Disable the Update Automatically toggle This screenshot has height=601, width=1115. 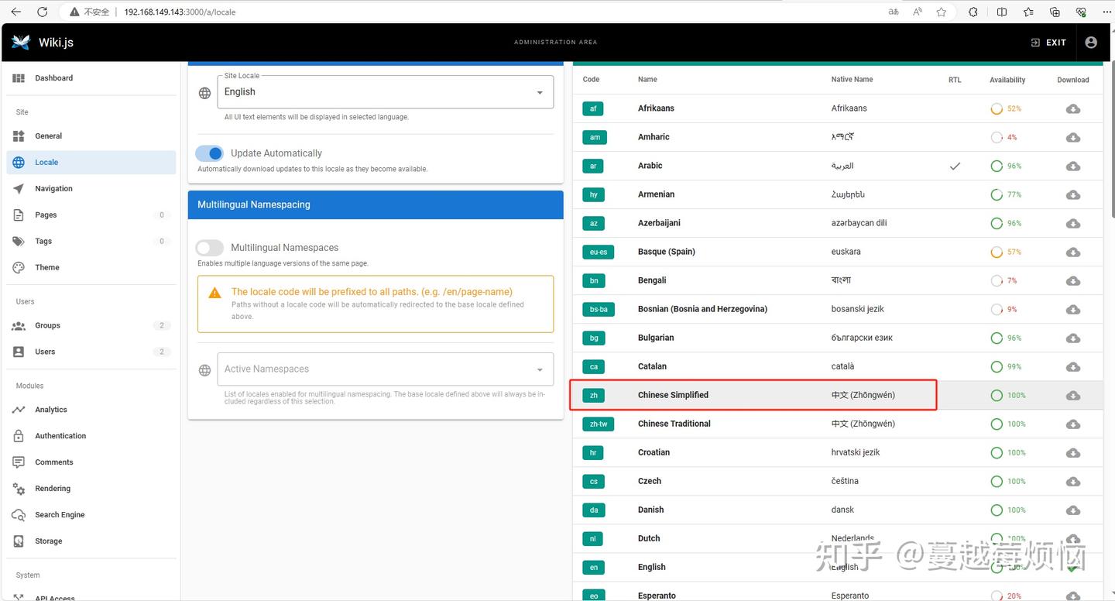209,153
